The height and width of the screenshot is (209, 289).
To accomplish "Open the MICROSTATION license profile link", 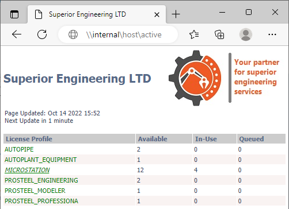I will pyautogui.click(x=27, y=170).
